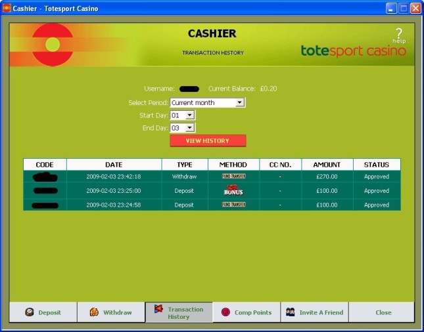Image resolution: width=424 pixels, height=332 pixels.
Task: Select date 2009-02-03 23:24:58
Action: (114, 205)
